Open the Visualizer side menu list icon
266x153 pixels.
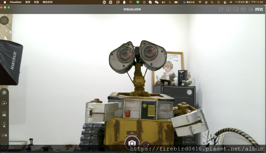[x=4, y=20]
